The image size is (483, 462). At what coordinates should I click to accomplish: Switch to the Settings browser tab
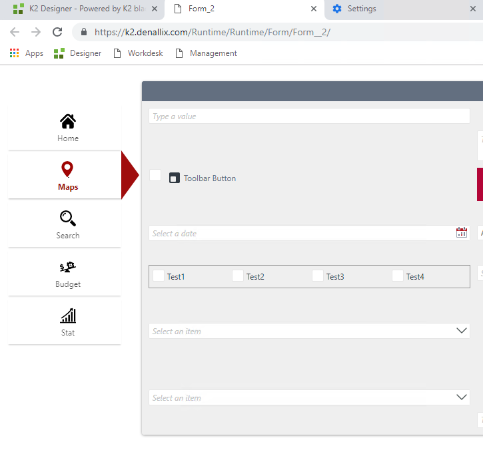point(362,9)
